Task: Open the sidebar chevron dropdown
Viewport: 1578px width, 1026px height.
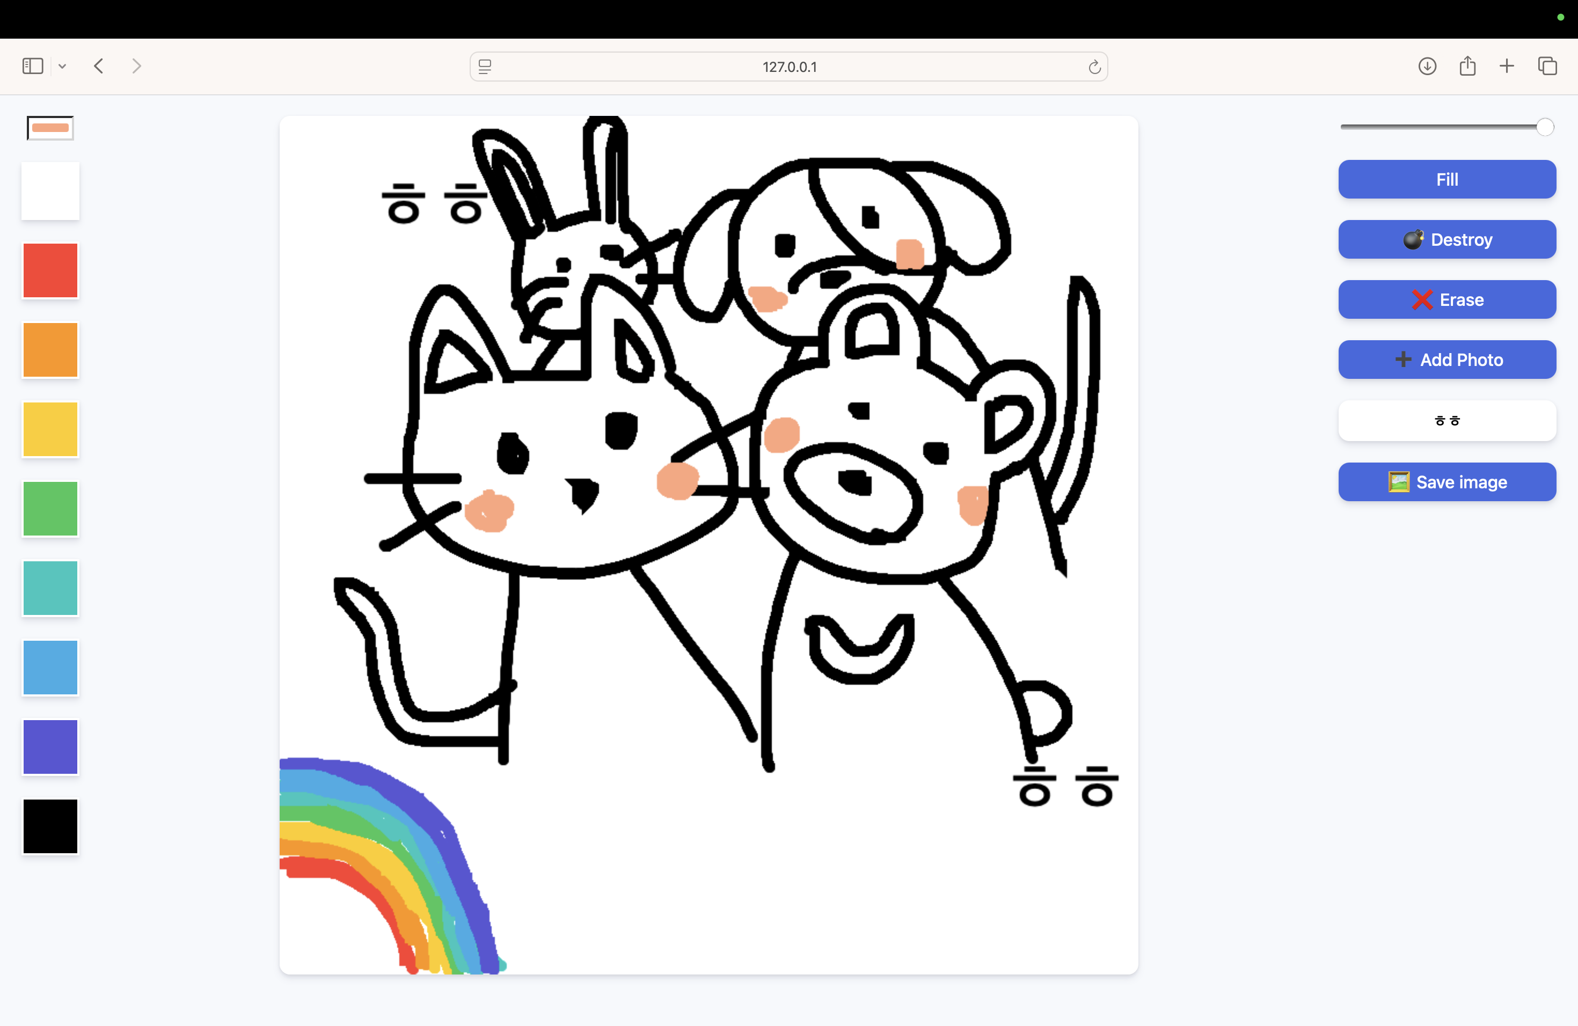Action: click(x=62, y=65)
